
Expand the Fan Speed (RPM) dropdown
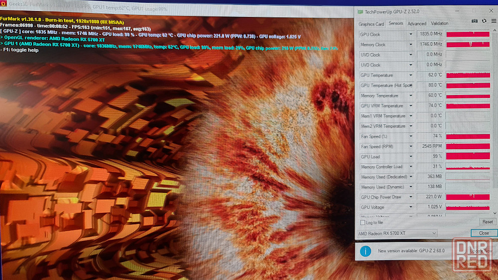[x=411, y=146]
